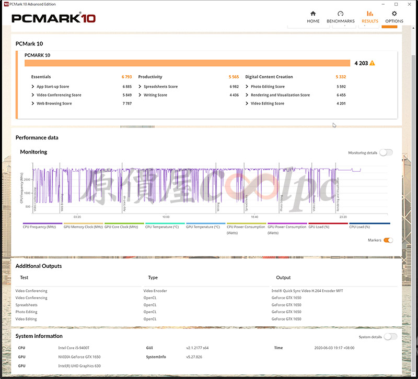Click the GPU Temperature legend label
The image size is (418, 379).
[x=203, y=227]
